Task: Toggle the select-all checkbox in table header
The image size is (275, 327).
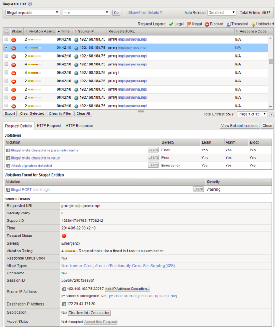Action: point(6,31)
